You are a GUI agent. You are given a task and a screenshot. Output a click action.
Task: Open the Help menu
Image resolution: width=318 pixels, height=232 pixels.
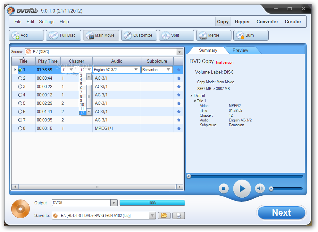[64, 22]
